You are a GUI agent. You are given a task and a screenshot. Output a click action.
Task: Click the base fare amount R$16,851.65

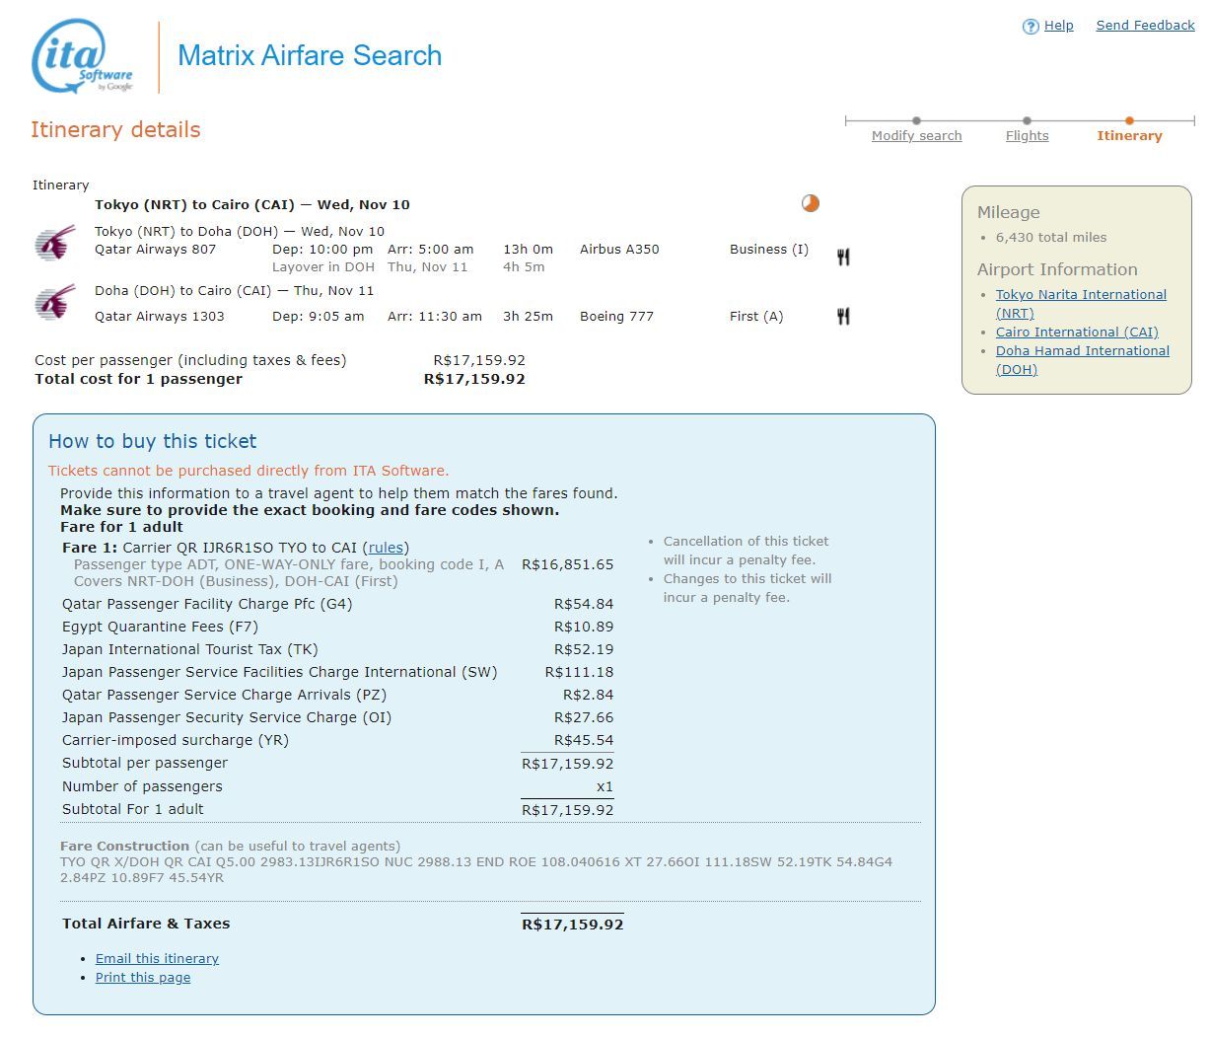(x=567, y=565)
